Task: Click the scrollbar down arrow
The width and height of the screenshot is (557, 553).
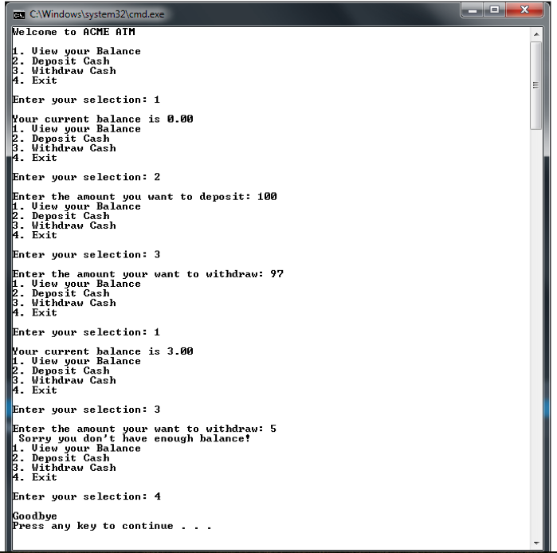Action: tap(536, 543)
